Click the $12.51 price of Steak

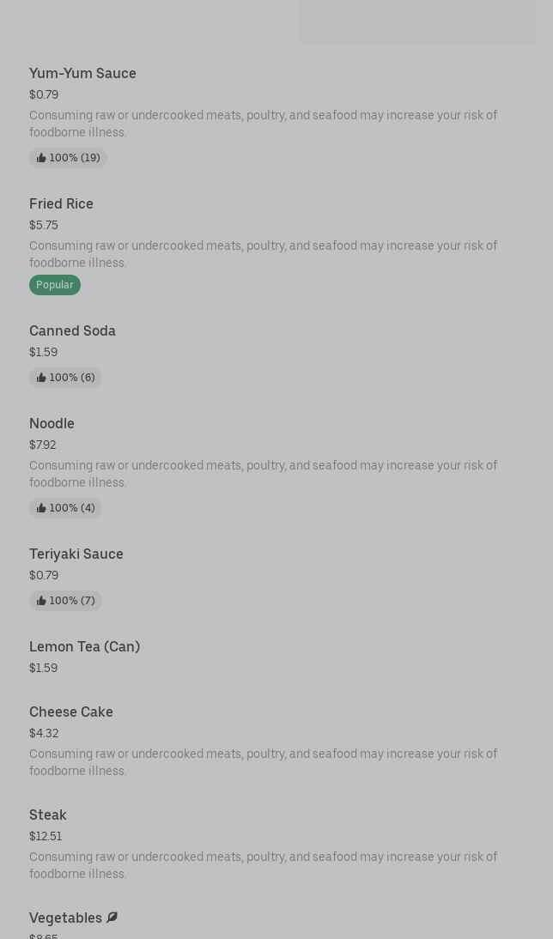(46, 836)
